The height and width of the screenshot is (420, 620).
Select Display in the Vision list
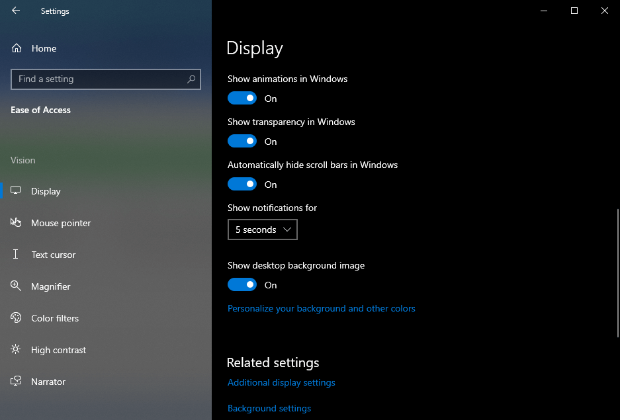pos(106,191)
